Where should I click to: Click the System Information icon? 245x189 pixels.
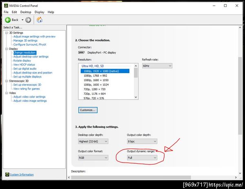point(7,174)
